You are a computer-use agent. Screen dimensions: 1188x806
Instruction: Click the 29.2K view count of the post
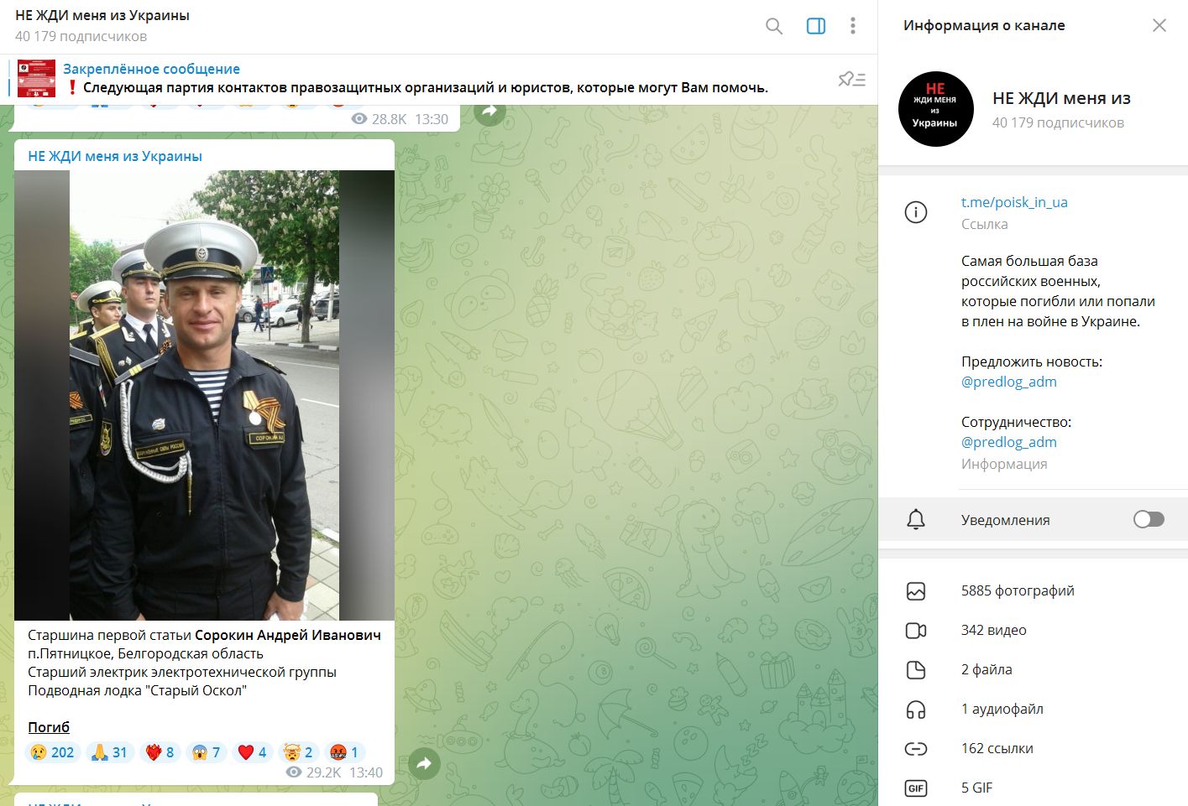pyautogui.click(x=314, y=772)
